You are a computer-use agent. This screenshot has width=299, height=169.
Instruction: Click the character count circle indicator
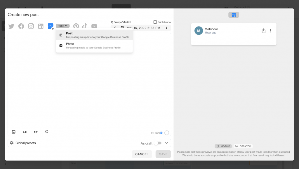[x=167, y=133]
